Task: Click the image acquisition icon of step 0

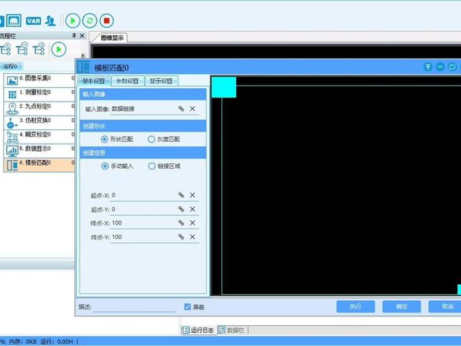Action: 12,81
